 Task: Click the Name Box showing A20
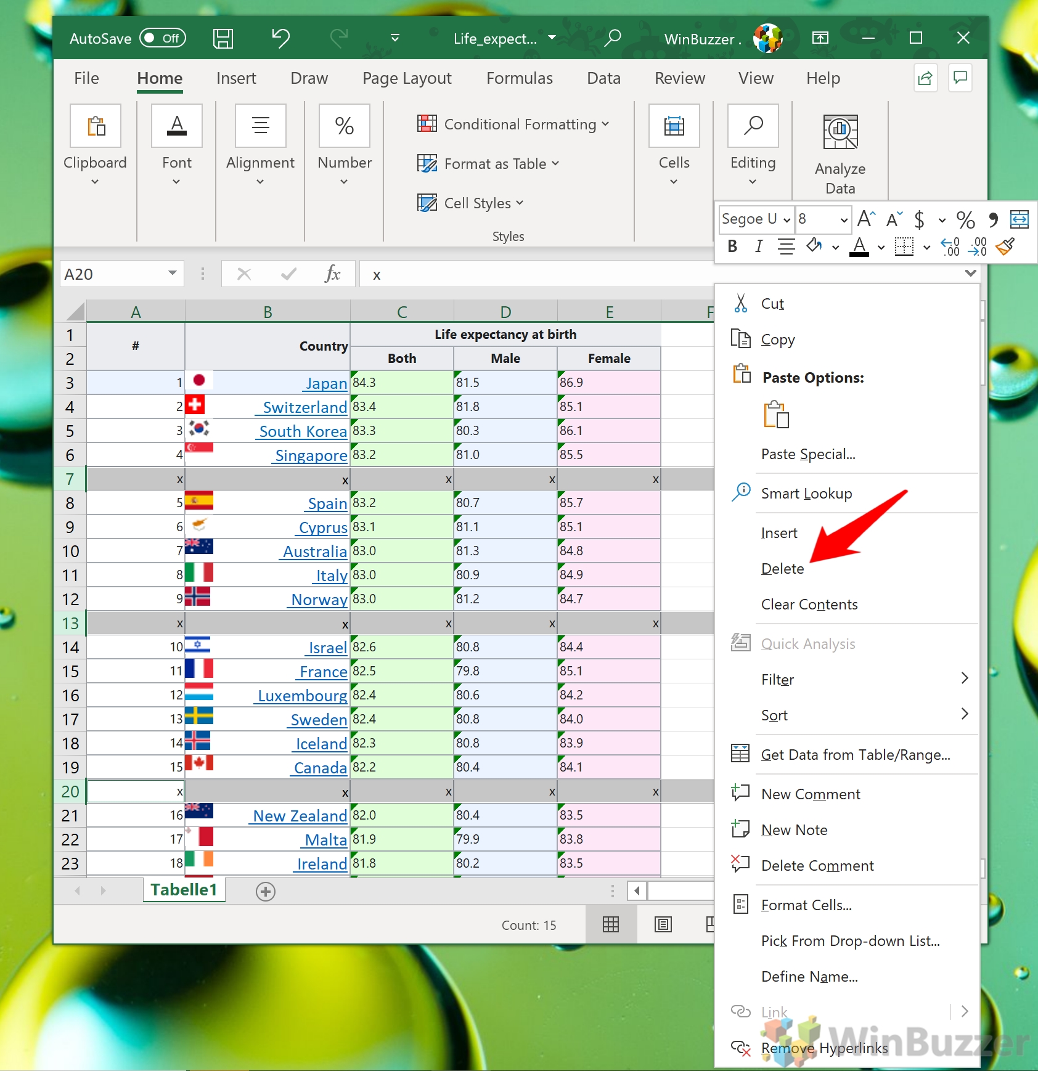121,274
